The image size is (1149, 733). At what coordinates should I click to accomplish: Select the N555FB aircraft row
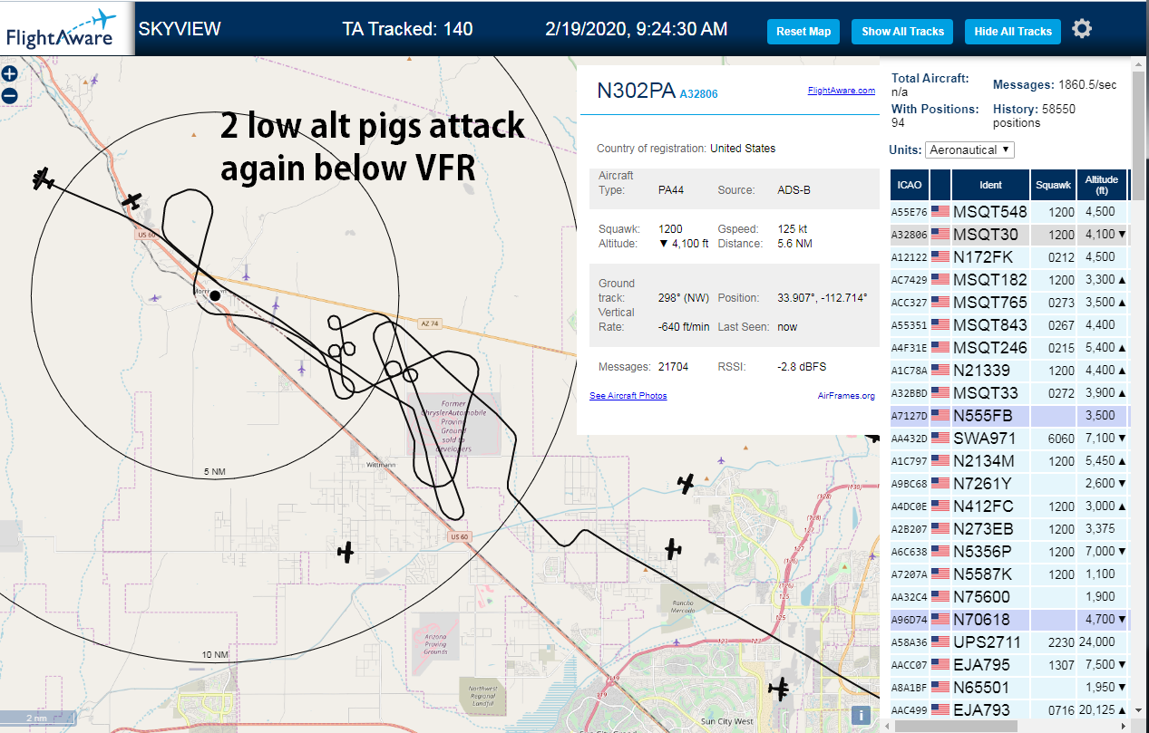click(x=1009, y=416)
